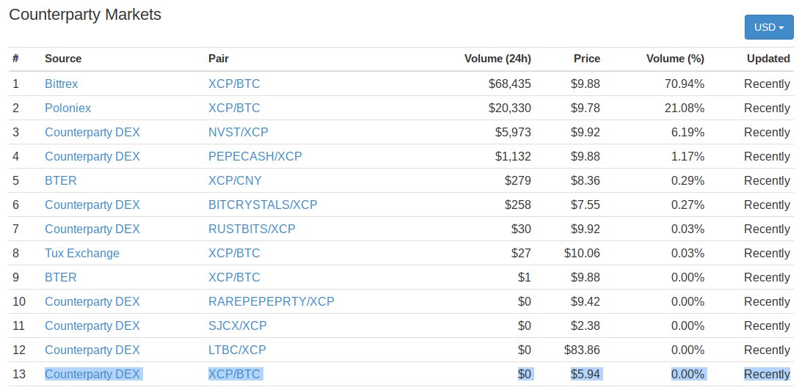Open the USD currency dropdown
The height and width of the screenshot is (390, 799).
click(768, 27)
